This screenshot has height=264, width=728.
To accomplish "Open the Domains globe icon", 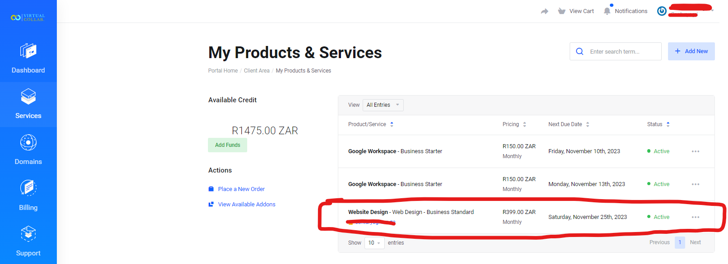I will [x=28, y=142].
